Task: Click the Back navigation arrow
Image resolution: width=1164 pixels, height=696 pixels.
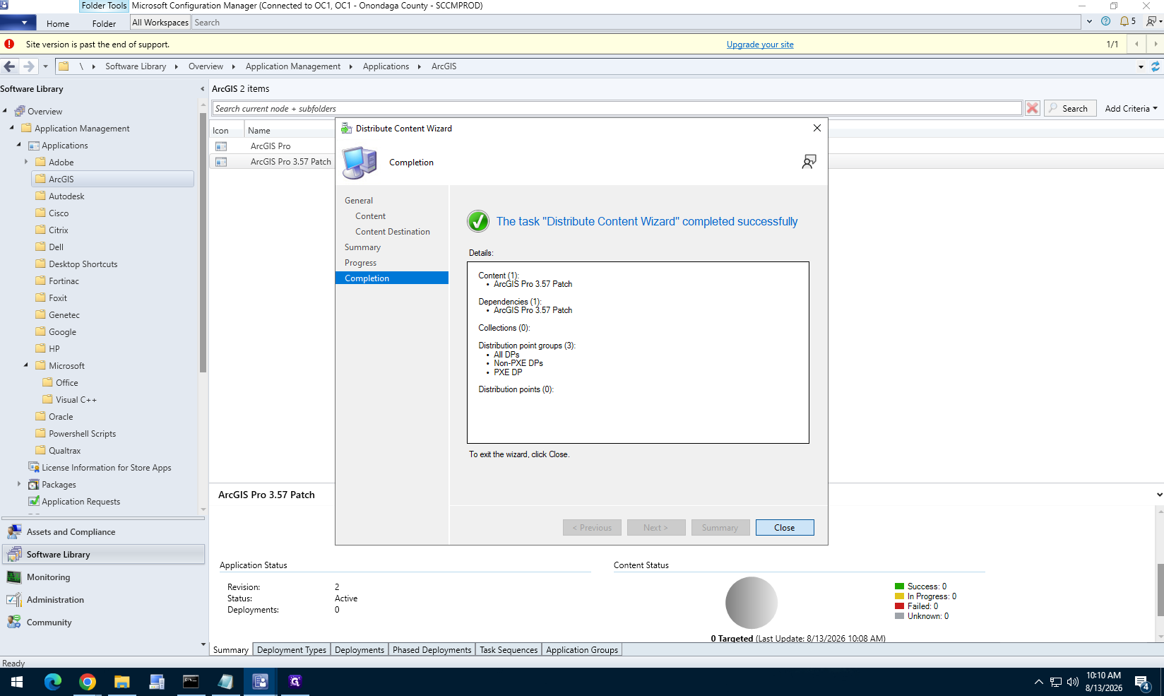Action: click(x=9, y=66)
